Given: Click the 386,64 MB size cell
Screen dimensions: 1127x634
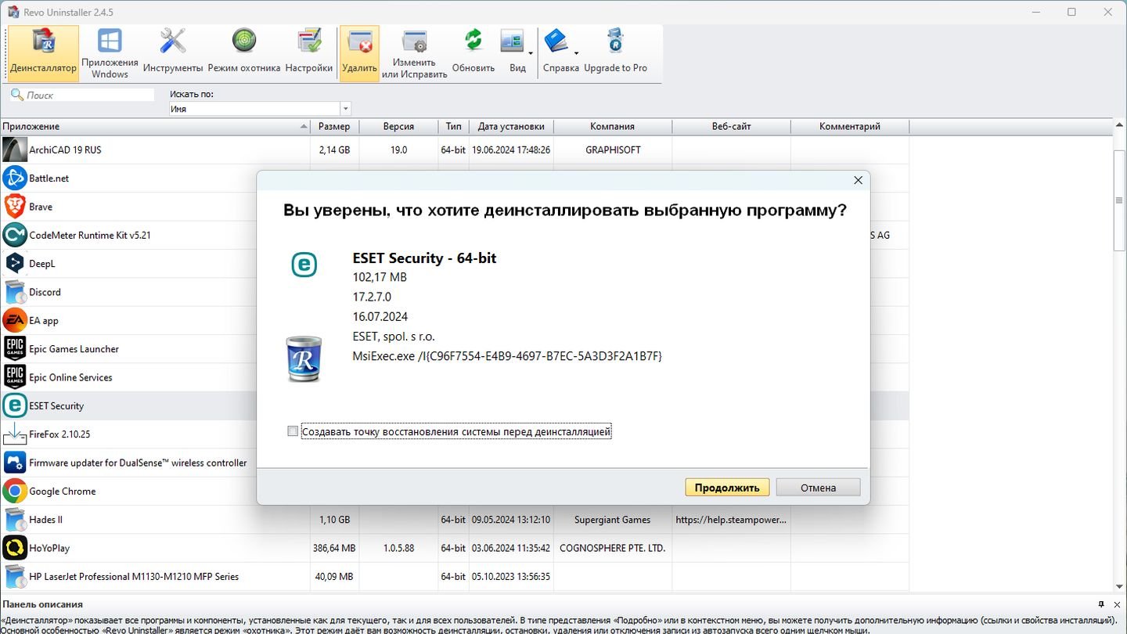Looking at the screenshot, I should 335,548.
